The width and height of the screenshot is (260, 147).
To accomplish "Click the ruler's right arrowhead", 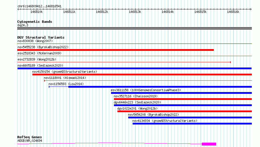I will pyautogui.click(x=251, y=9).
